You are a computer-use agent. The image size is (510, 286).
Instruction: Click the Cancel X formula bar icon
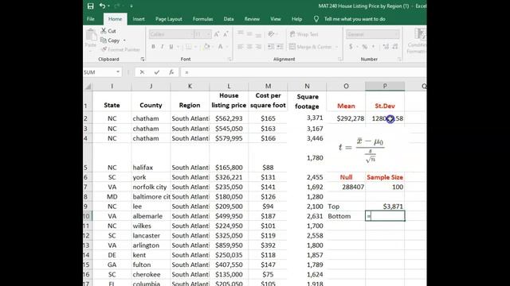(x=142, y=72)
